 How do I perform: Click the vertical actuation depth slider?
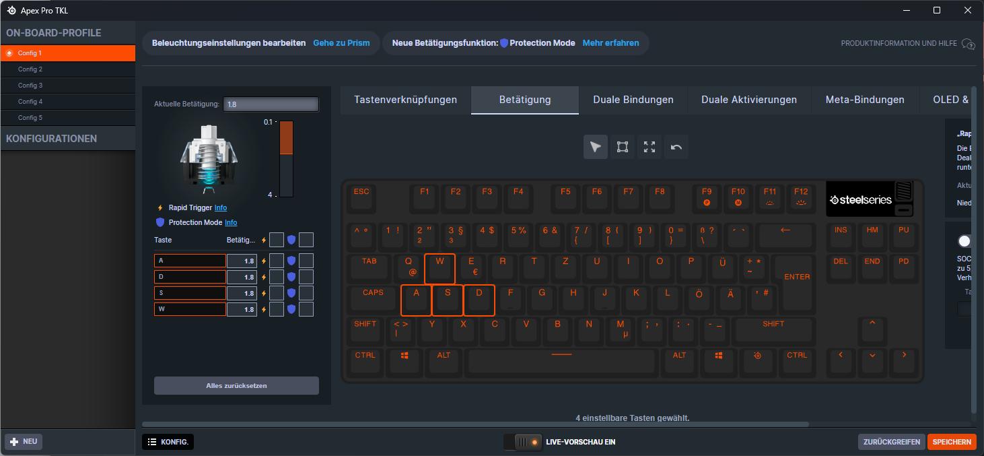(x=286, y=159)
